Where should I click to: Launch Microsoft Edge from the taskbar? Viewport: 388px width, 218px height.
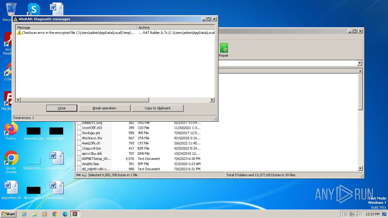point(65,214)
